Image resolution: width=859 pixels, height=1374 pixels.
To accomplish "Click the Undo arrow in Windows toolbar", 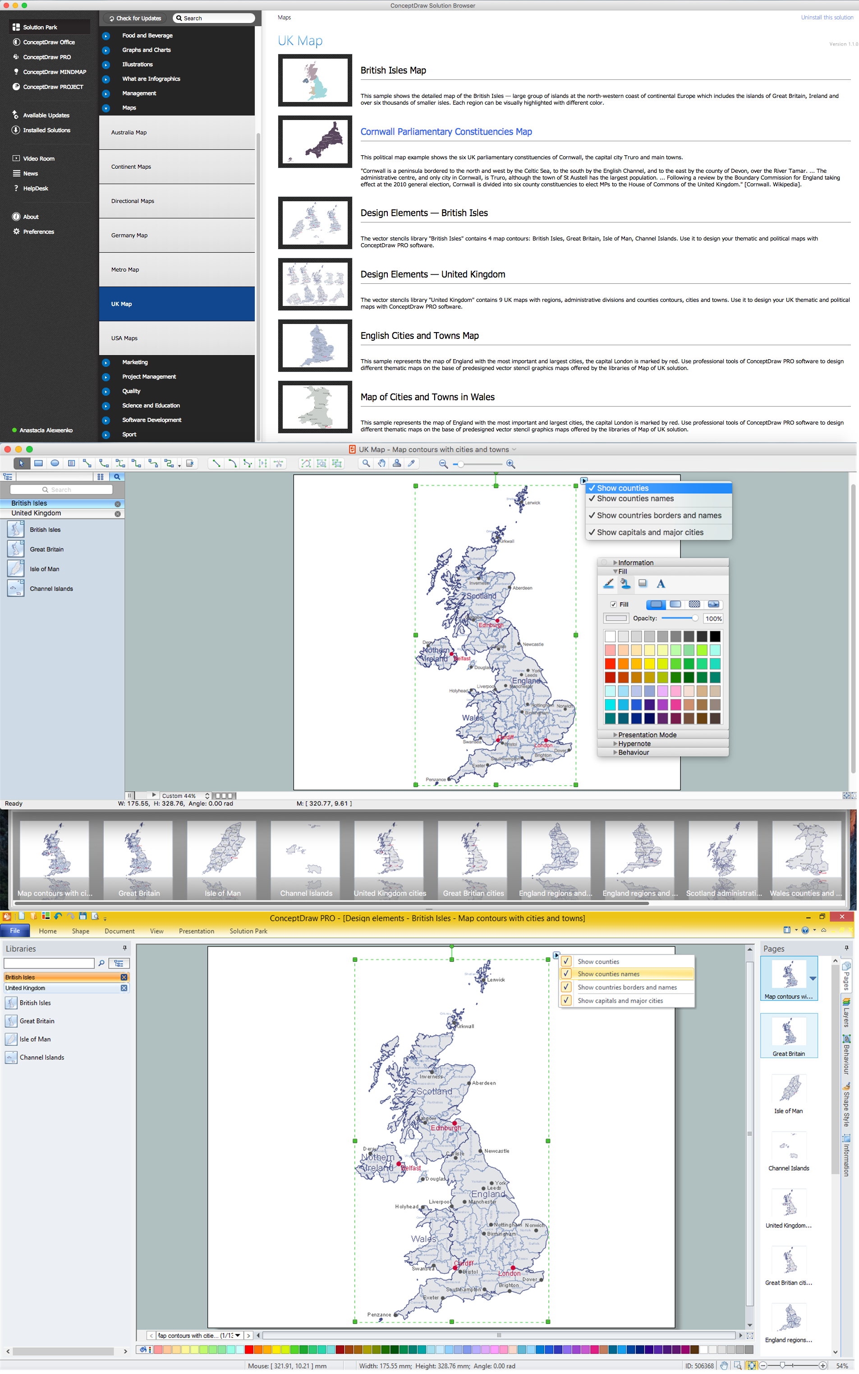I will [x=59, y=916].
